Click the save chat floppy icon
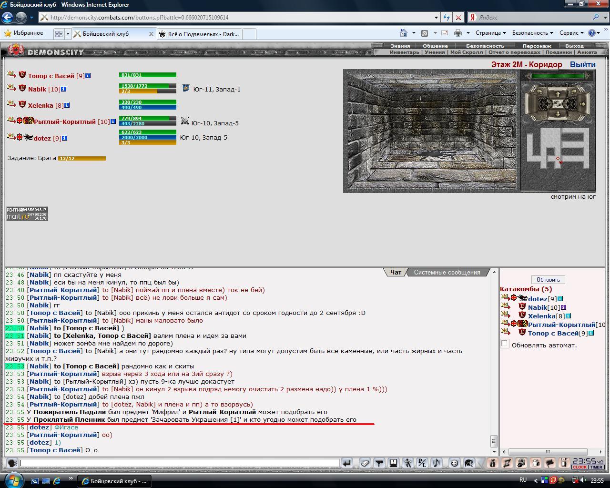 pyautogui.click(x=393, y=463)
